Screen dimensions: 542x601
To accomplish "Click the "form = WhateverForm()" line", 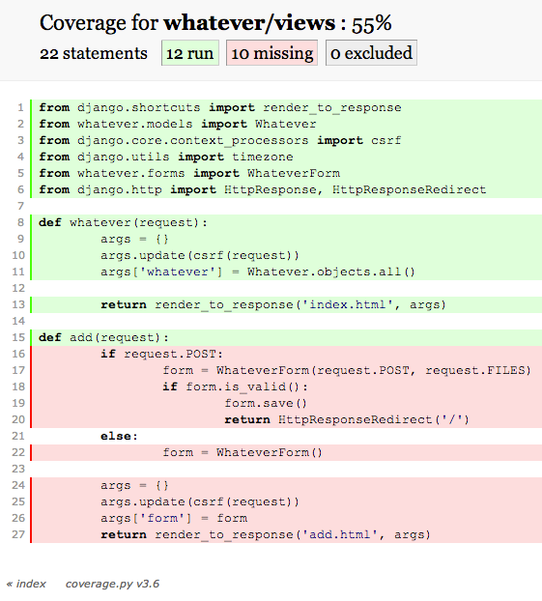I will coord(286,452).
